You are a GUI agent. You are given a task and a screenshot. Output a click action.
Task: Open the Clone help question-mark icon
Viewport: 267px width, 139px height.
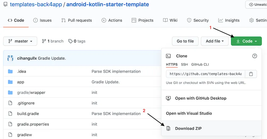pyautogui.click(x=254, y=56)
